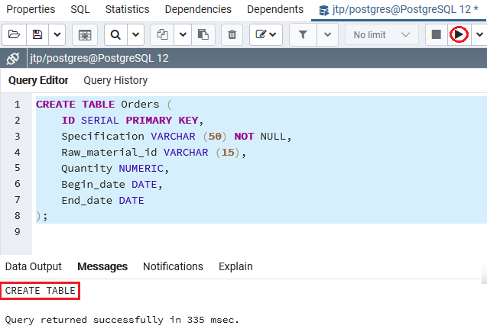Open the Notifications tab
The image size is (487, 332).
(173, 266)
